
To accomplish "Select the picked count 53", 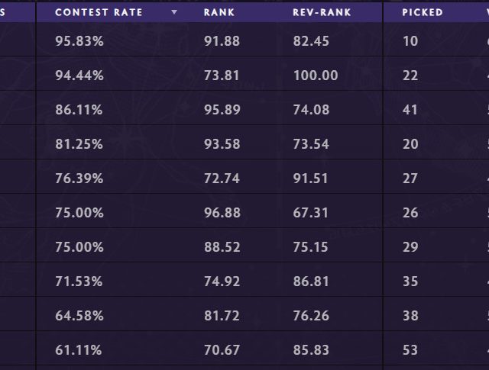I will coord(410,350).
